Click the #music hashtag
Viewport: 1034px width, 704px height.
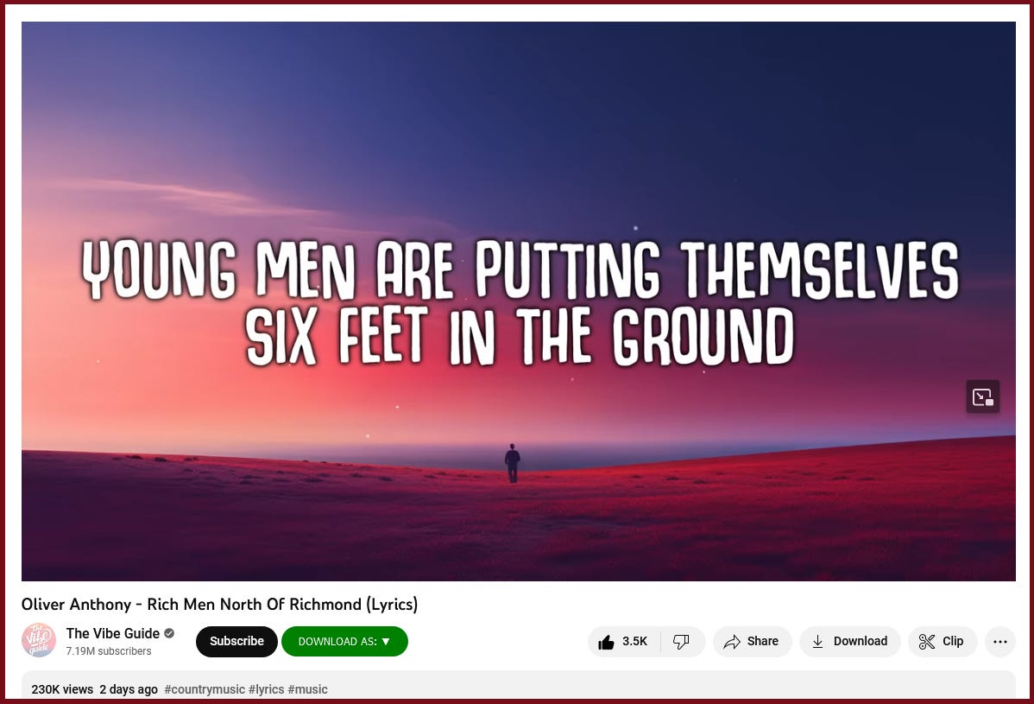(307, 689)
